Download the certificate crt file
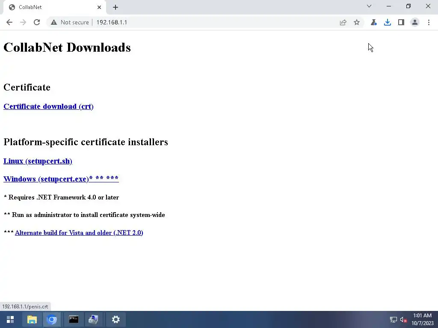The height and width of the screenshot is (328, 438). click(48, 106)
